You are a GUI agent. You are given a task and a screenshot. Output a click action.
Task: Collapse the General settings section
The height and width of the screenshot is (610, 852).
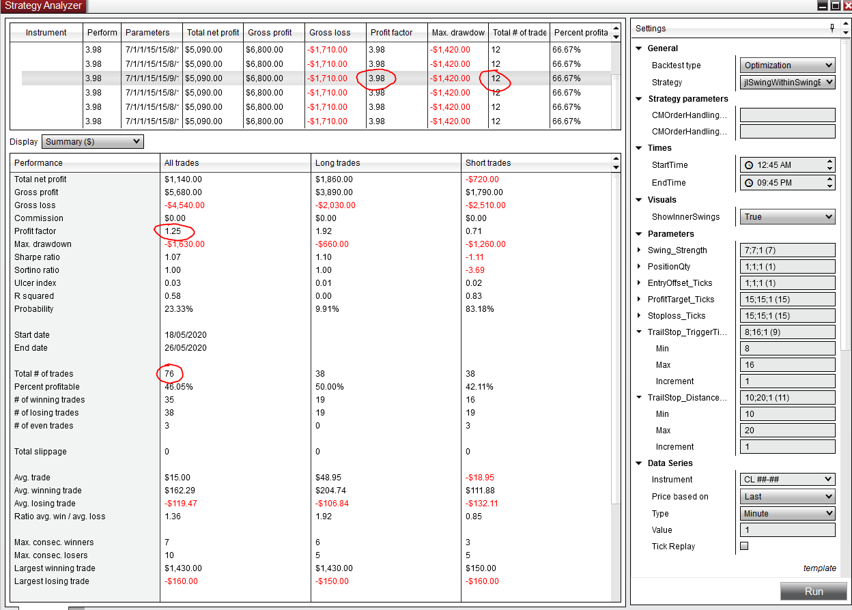pos(639,48)
